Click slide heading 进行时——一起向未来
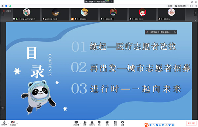The image size is (198, 127). point(136,89)
